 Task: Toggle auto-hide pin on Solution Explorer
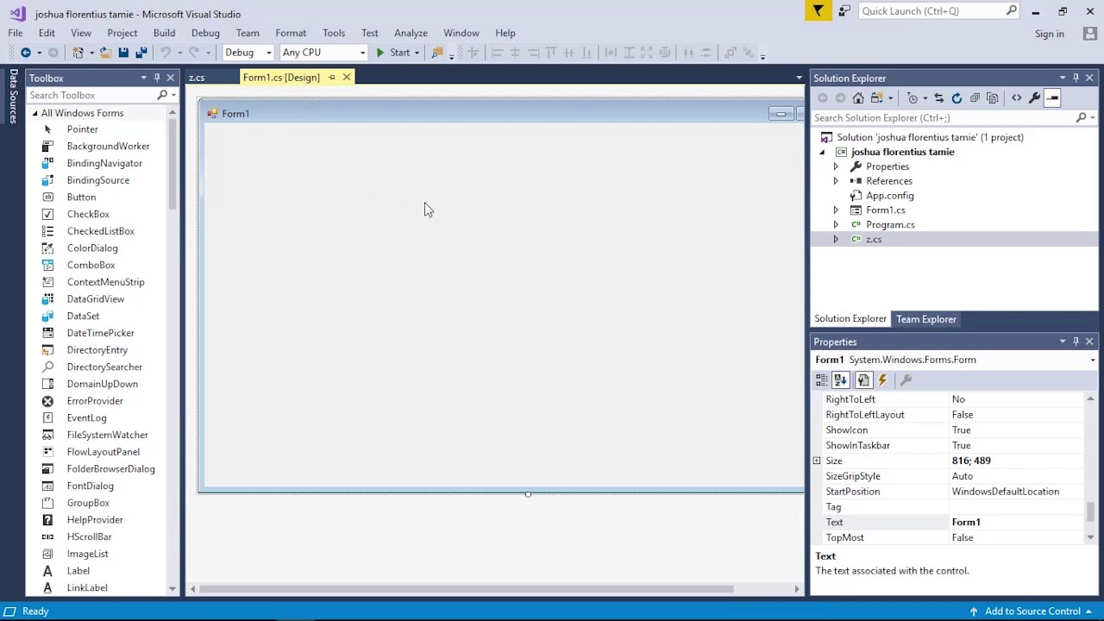point(1076,78)
